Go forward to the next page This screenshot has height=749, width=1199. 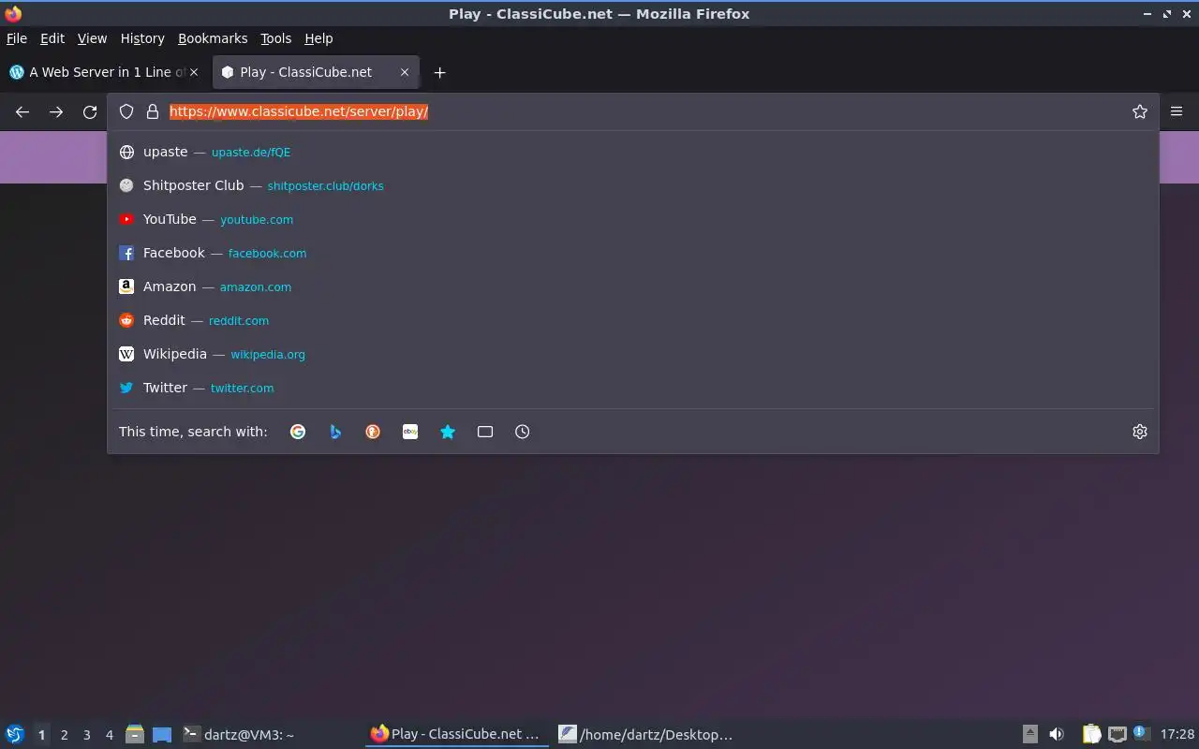pyautogui.click(x=56, y=111)
